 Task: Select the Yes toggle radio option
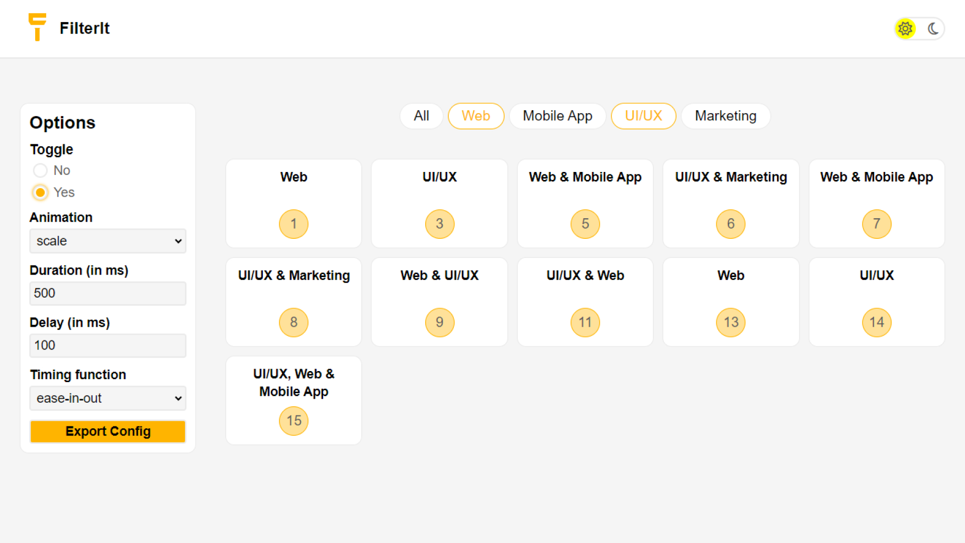40,193
